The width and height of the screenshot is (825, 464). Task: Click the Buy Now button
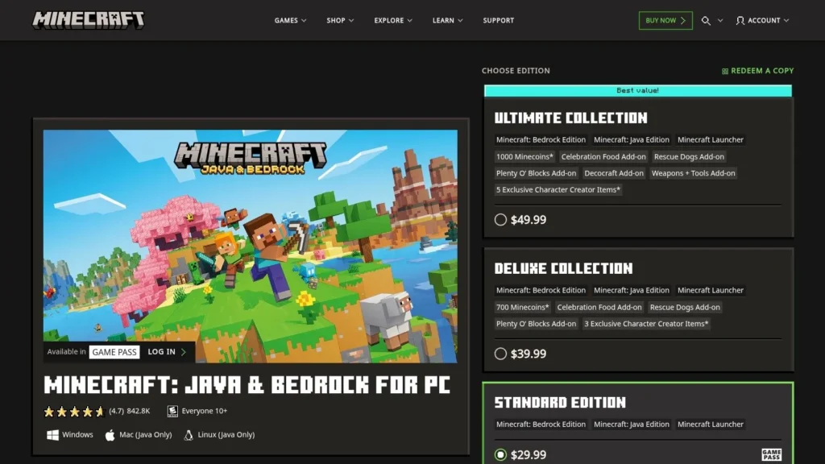point(665,20)
